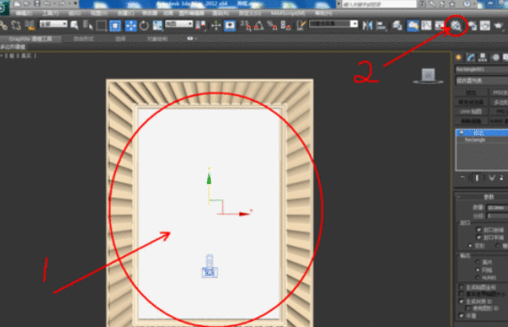Image resolution: width=508 pixels, height=327 pixels.
Task: Open the Rendered Frame Window
Action: (485, 25)
